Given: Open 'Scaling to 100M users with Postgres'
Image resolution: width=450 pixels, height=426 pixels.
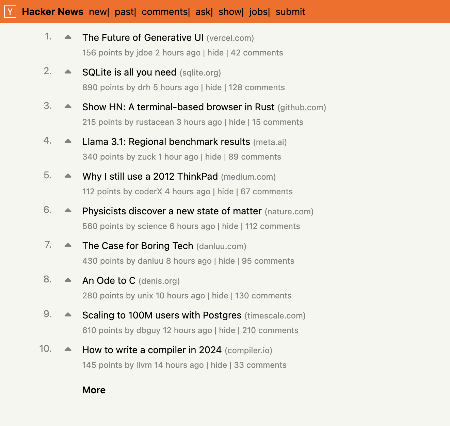Looking at the screenshot, I should (162, 315).
